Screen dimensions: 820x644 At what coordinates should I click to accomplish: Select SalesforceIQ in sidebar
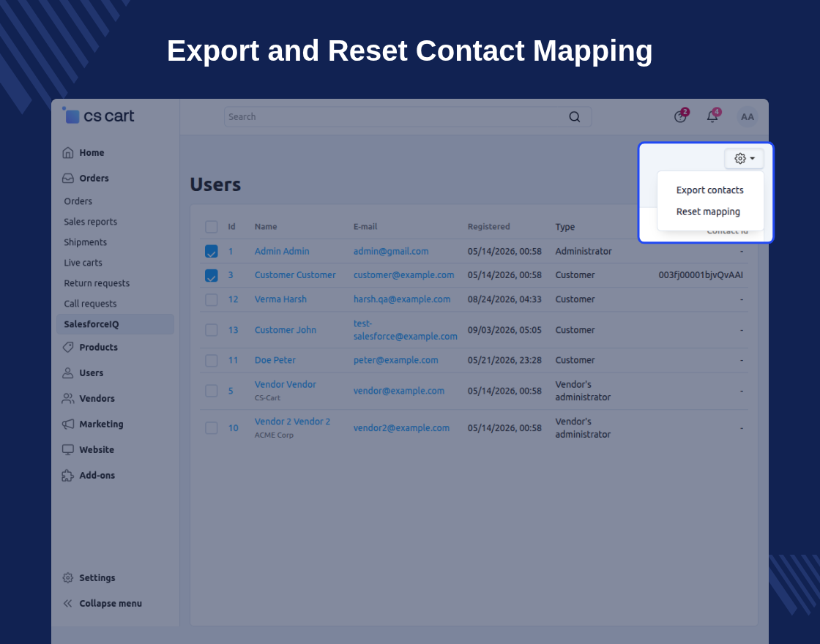click(115, 324)
